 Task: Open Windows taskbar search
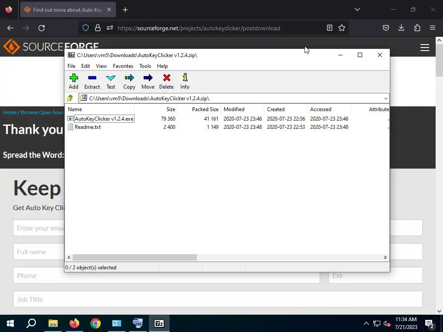(x=31, y=323)
